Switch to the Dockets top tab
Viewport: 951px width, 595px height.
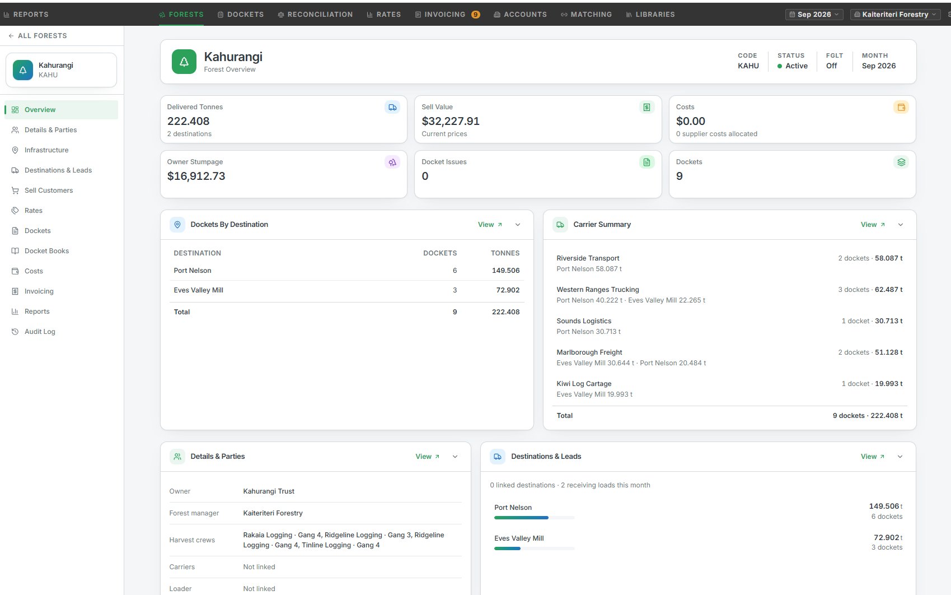point(241,15)
